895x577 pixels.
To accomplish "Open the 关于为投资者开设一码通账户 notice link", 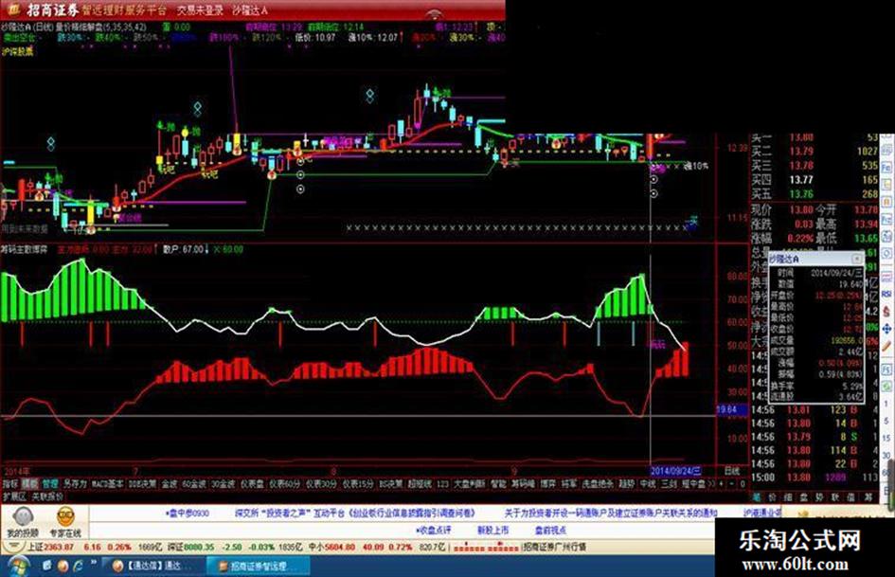I will coord(611,513).
